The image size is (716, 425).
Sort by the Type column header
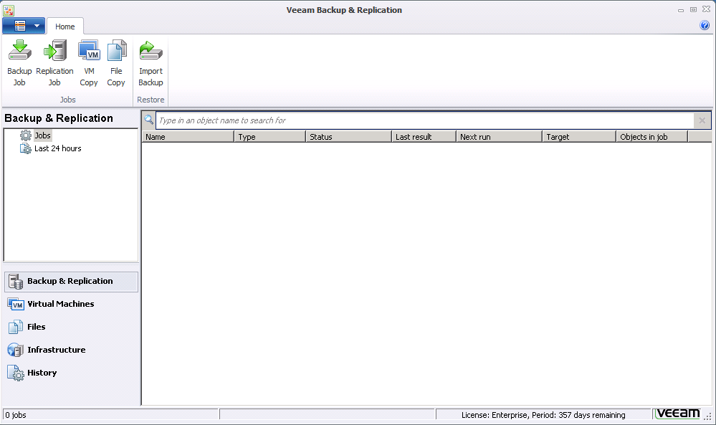pyautogui.click(x=270, y=136)
